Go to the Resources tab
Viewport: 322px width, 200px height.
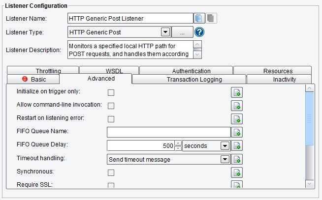272,70
